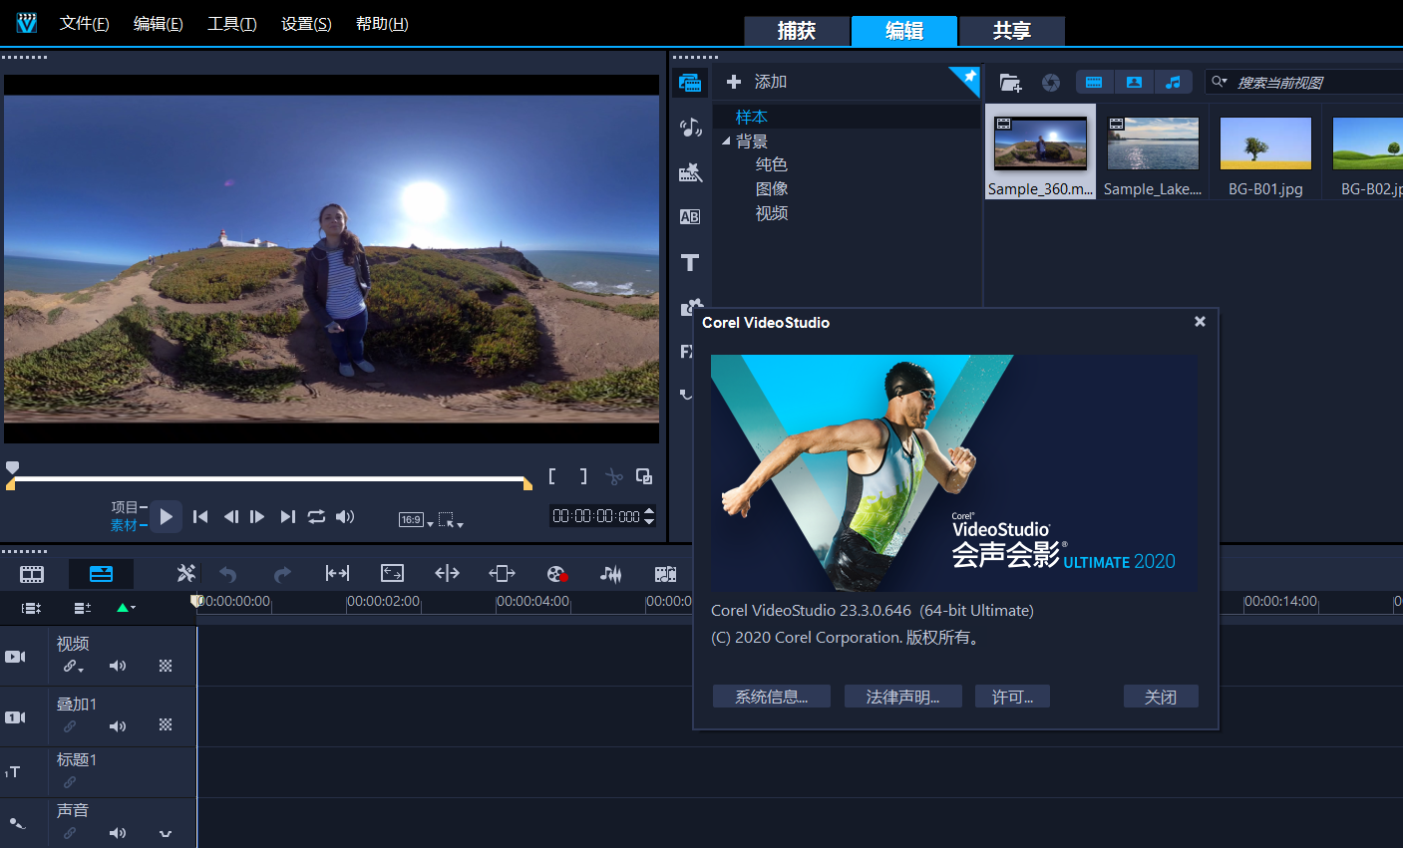
Task: Click the 添加 folder button
Action: pos(757,82)
